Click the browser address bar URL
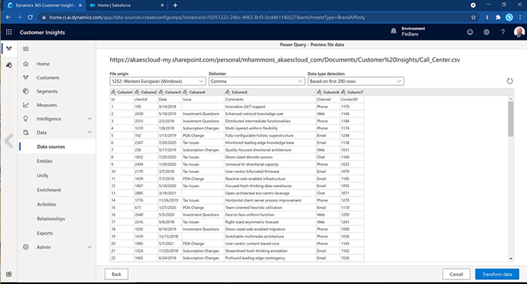This screenshot has height=284, width=527. click(x=207, y=17)
